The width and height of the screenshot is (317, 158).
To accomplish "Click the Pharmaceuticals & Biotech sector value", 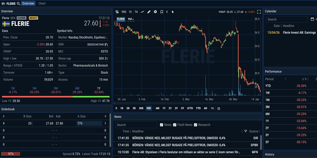I will point(91,66).
